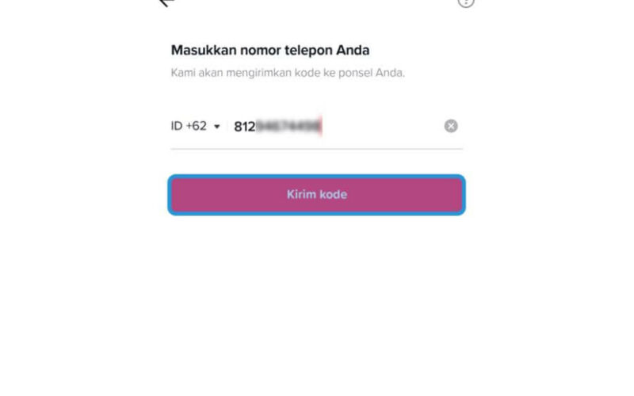This screenshot has width=634, height=396.
Task: Click the blurred part of the phone number
Action: click(x=288, y=127)
